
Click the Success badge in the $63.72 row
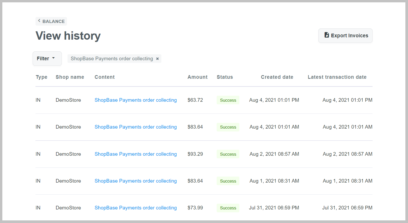click(x=228, y=100)
